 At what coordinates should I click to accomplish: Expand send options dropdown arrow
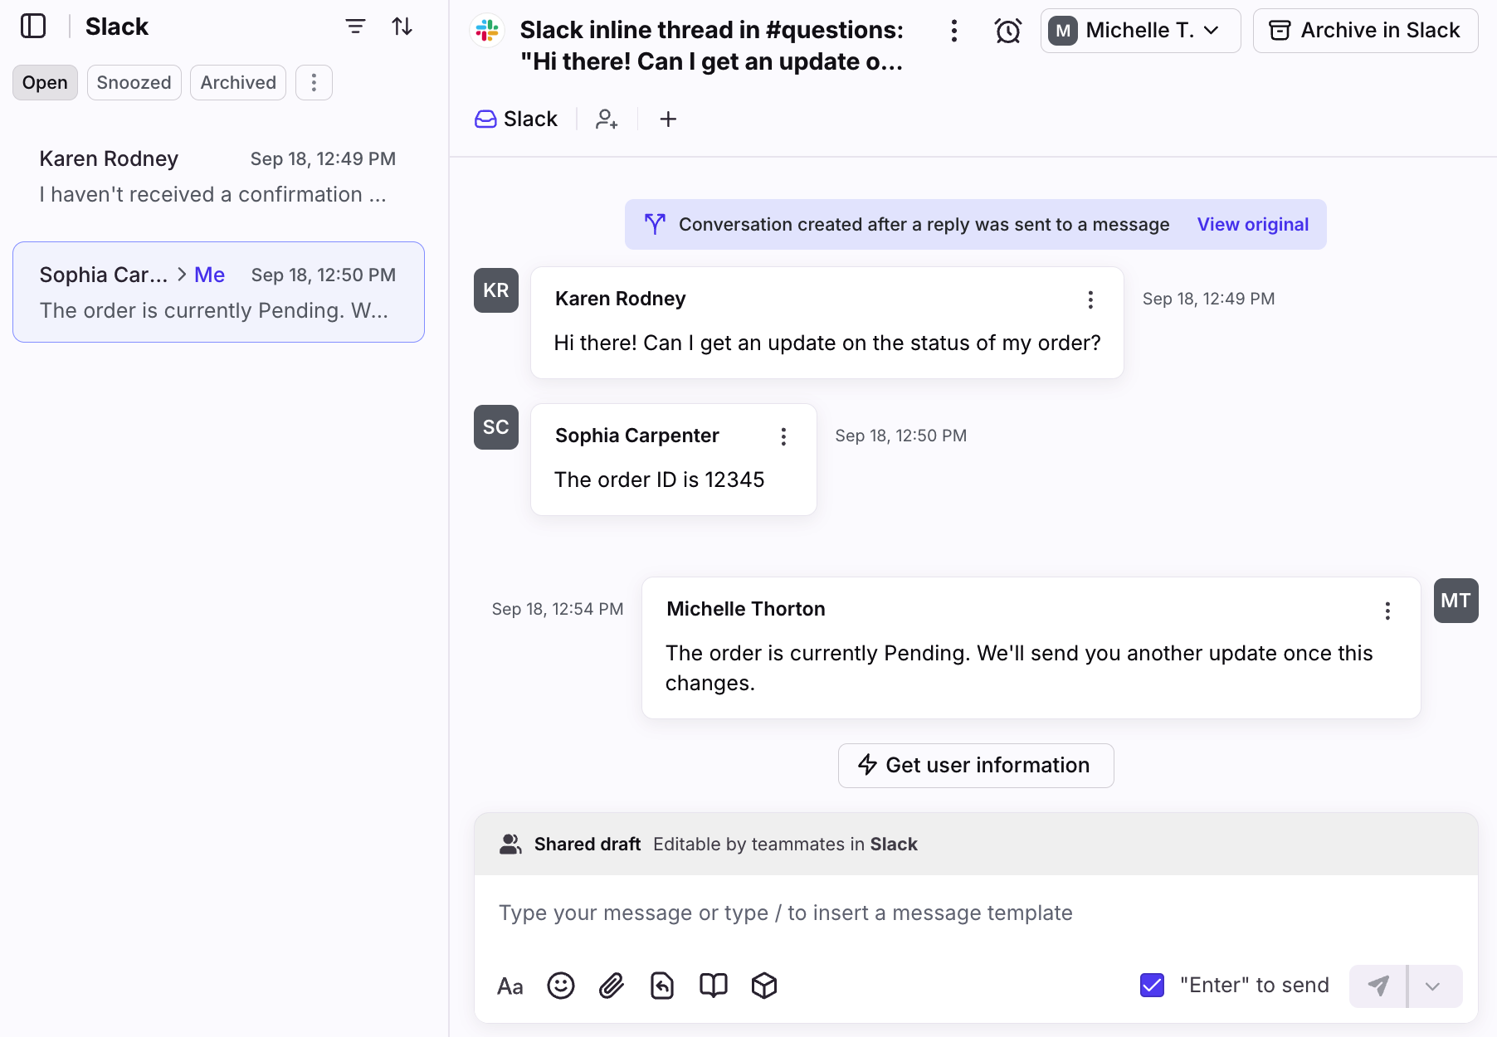coord(1432,986)
